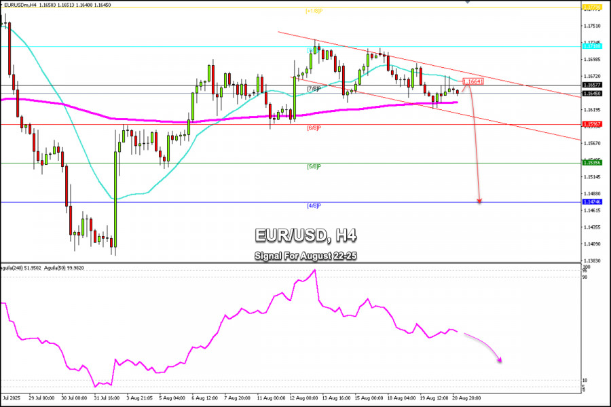Click the 1.14355 price axis label

tap(592, 227)
